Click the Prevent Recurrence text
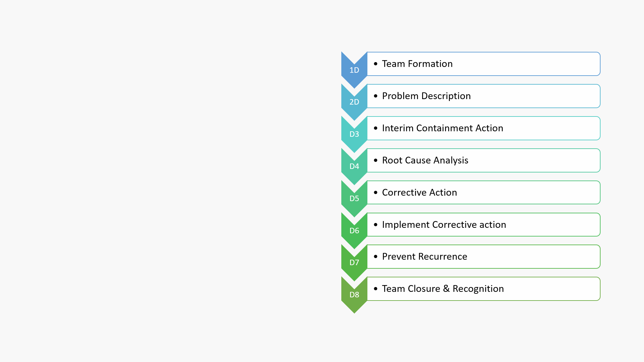The width and height of the screenshot is (644, 362). click(424, 256)
